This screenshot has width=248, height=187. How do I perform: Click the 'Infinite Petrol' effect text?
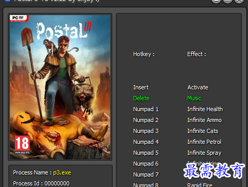point(204,142)
